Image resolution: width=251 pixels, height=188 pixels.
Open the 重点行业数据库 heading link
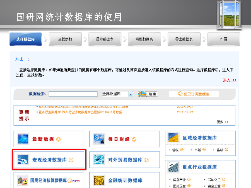200,167
